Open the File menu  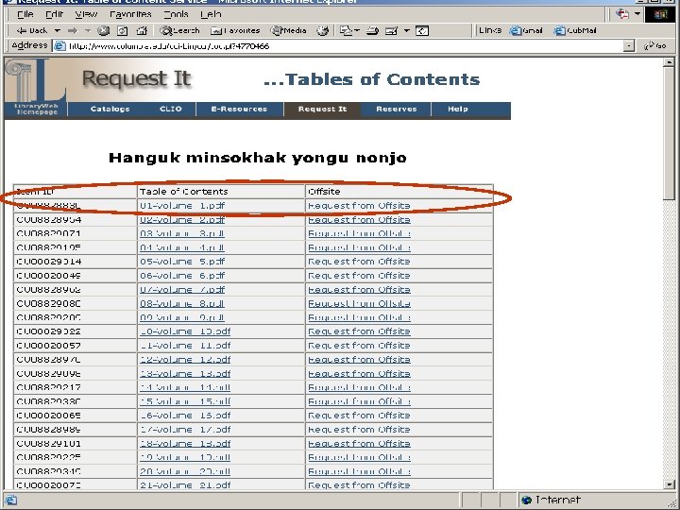[x=25, y=14]
